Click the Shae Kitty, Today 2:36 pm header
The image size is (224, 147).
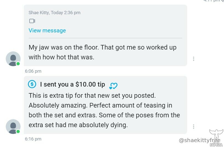54,13
